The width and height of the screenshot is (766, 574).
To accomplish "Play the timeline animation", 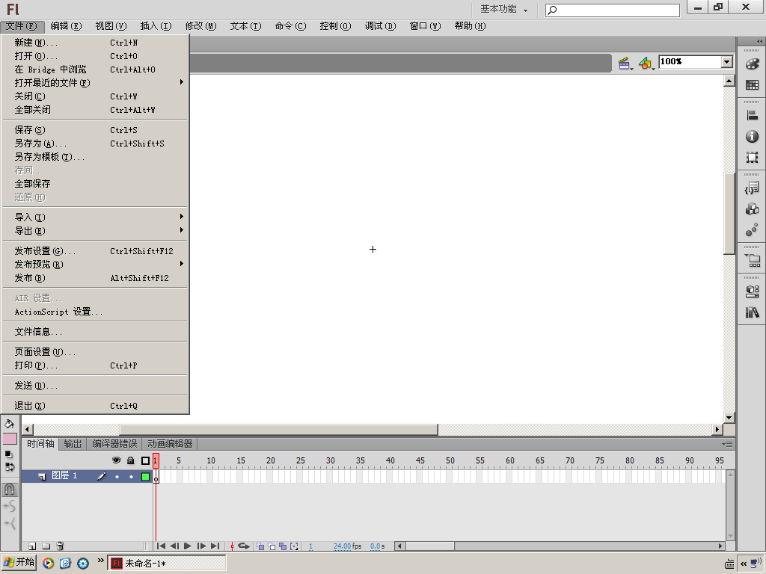I will point(188,546).
